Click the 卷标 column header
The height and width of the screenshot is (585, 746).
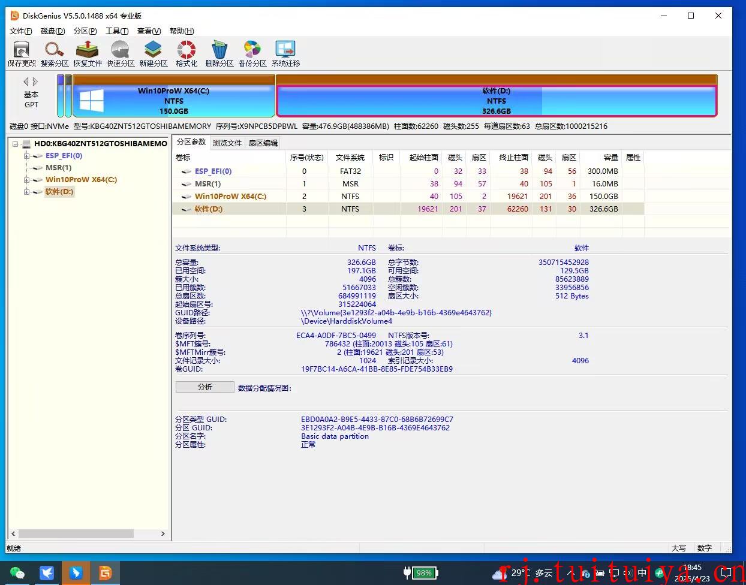point(229,158)
